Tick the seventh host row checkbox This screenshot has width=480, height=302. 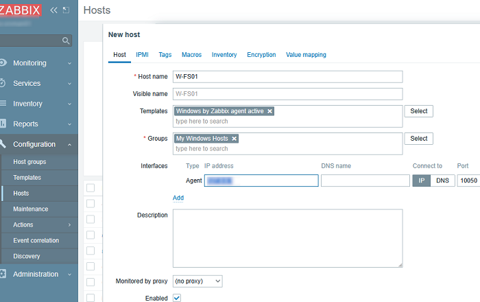tap(91, 282)
